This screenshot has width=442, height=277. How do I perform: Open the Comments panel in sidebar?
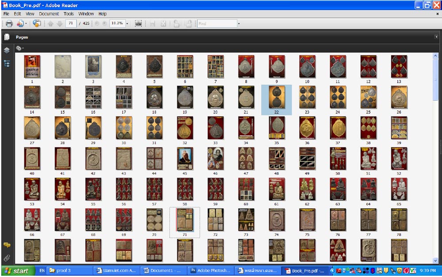click(7, 245)
